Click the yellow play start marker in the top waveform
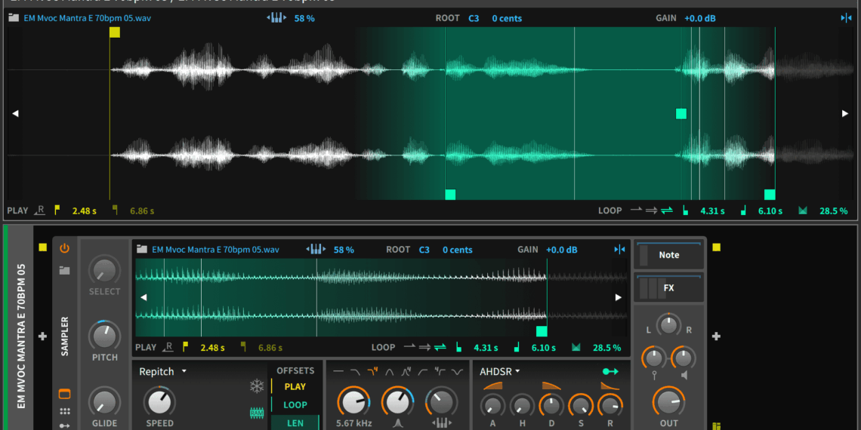 (x=115, y=32)
